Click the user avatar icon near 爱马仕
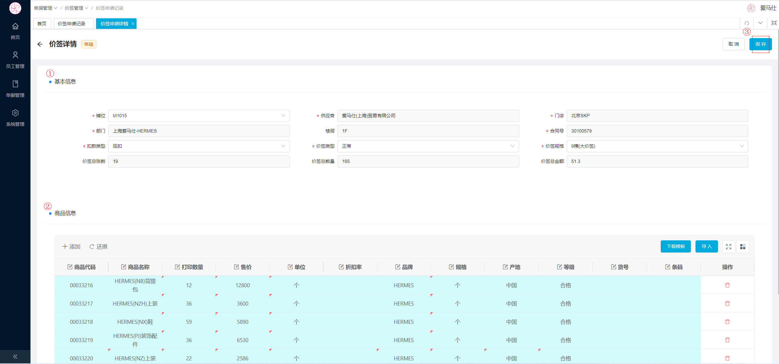 point(751,8)
